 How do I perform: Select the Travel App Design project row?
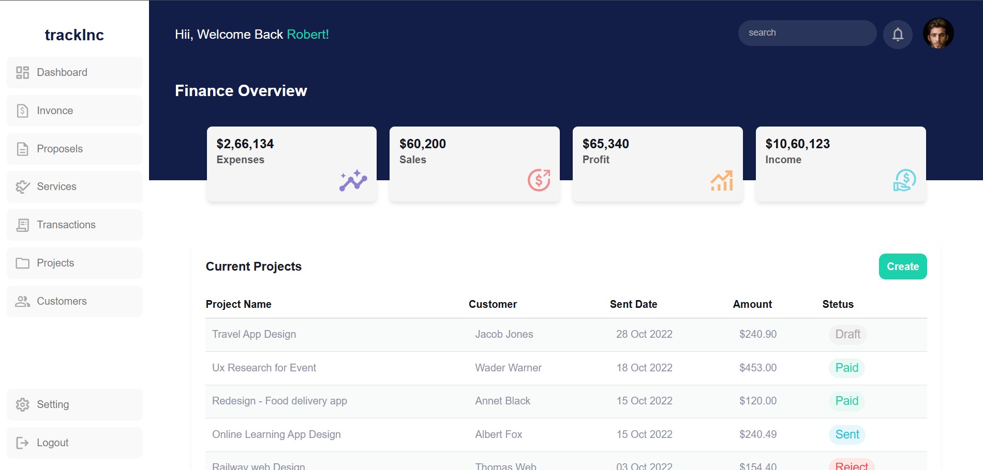pos(254,334)
